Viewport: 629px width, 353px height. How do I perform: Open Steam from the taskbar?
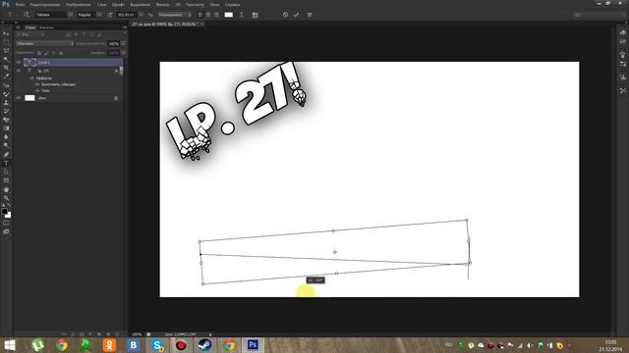coord(205,345)
